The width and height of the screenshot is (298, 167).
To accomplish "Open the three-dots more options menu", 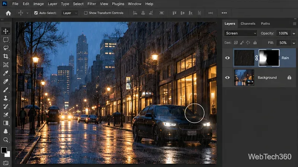I will [x=224, y=13].
